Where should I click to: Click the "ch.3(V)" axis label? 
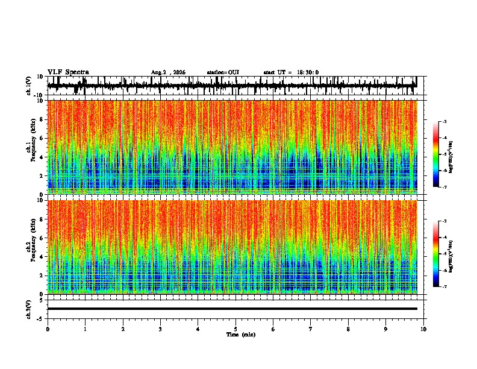point(29,309)
